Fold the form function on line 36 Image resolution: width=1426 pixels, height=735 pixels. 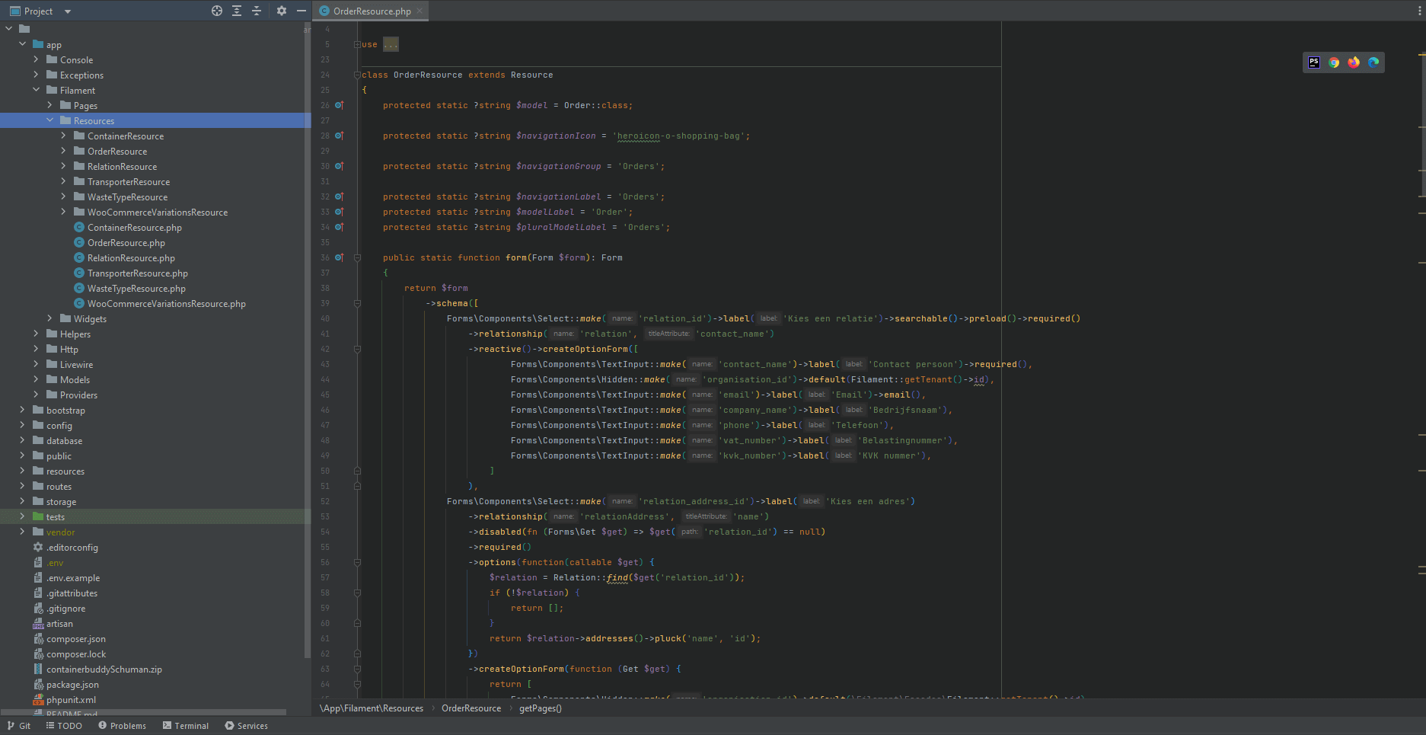[357, 257]
